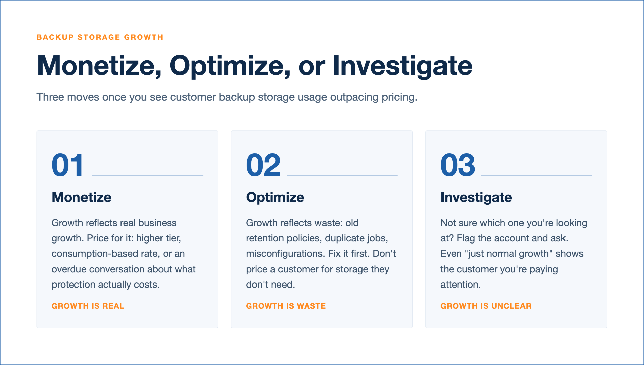Click the divider line beside number 01
Screen dimensions: 644x365
pos(148,175)
